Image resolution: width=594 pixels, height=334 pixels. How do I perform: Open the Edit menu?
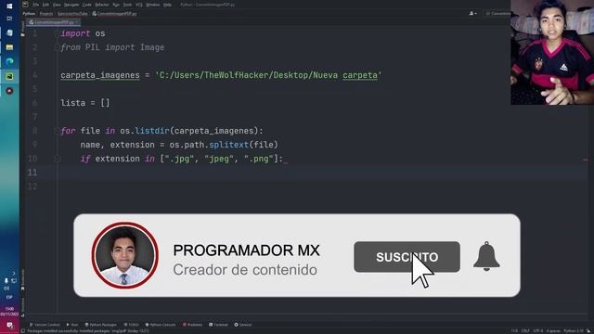45,5
